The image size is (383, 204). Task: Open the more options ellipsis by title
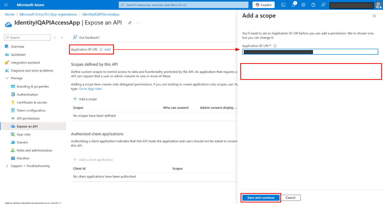tap(138, 23)
